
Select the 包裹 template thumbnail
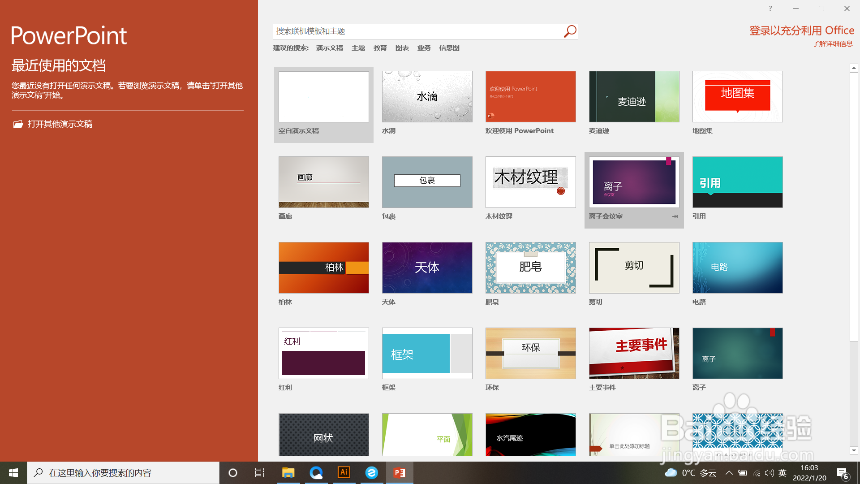click(x=427, y=182)
